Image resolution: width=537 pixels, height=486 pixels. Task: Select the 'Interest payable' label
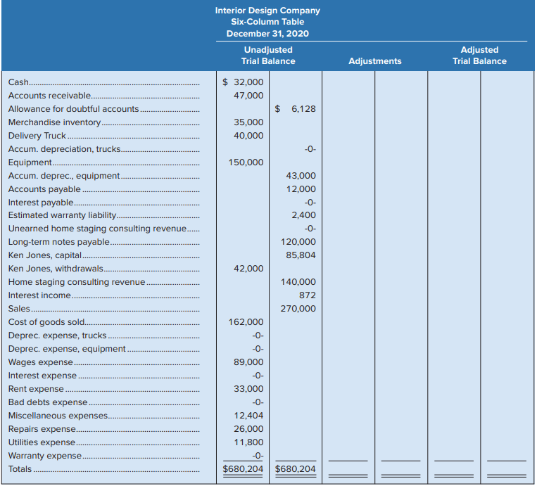41,203
